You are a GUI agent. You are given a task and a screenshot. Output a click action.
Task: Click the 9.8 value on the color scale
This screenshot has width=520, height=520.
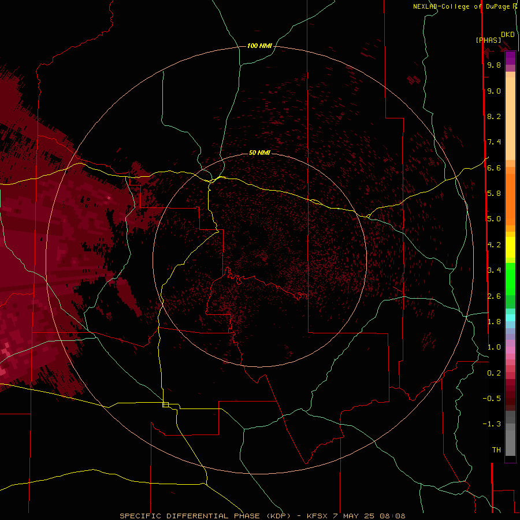coord(494,65)
